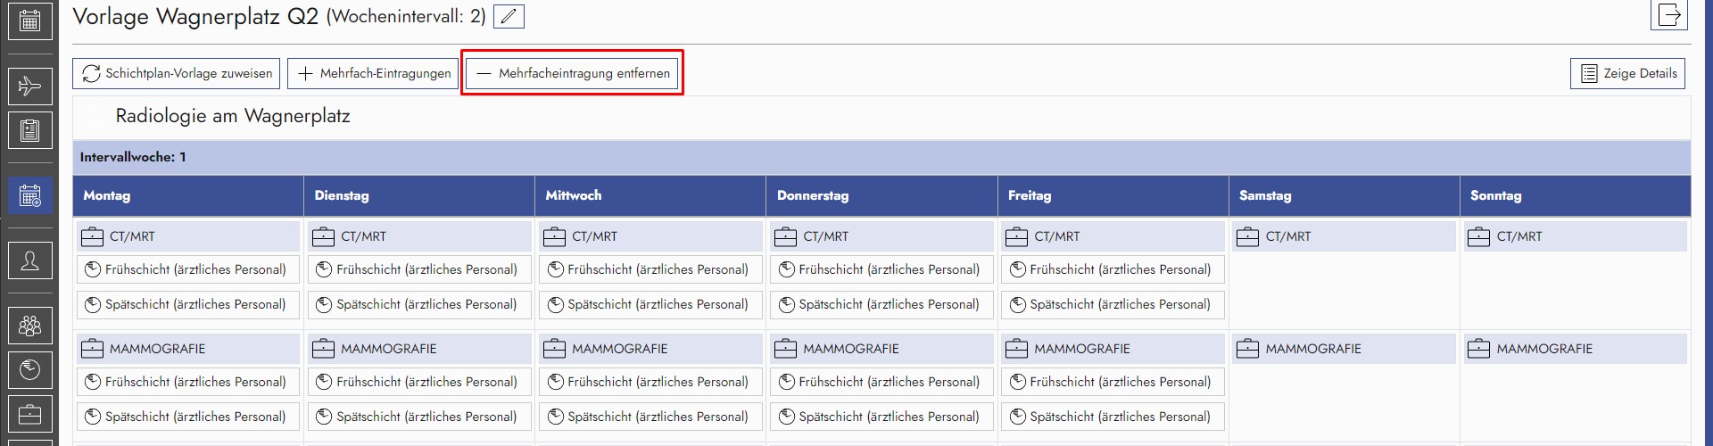Viewport: 1713px width, 446px height.
Task: Click the exit icon at top right
Action: (1668, 15)
